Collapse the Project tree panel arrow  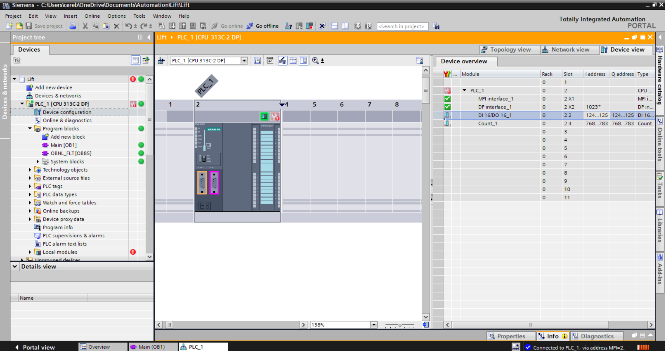149,37
